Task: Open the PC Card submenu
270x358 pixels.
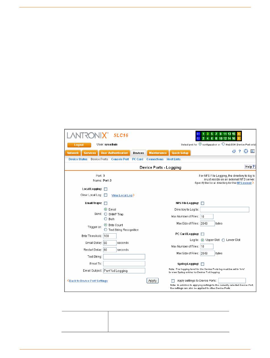Action: (138, 159)
